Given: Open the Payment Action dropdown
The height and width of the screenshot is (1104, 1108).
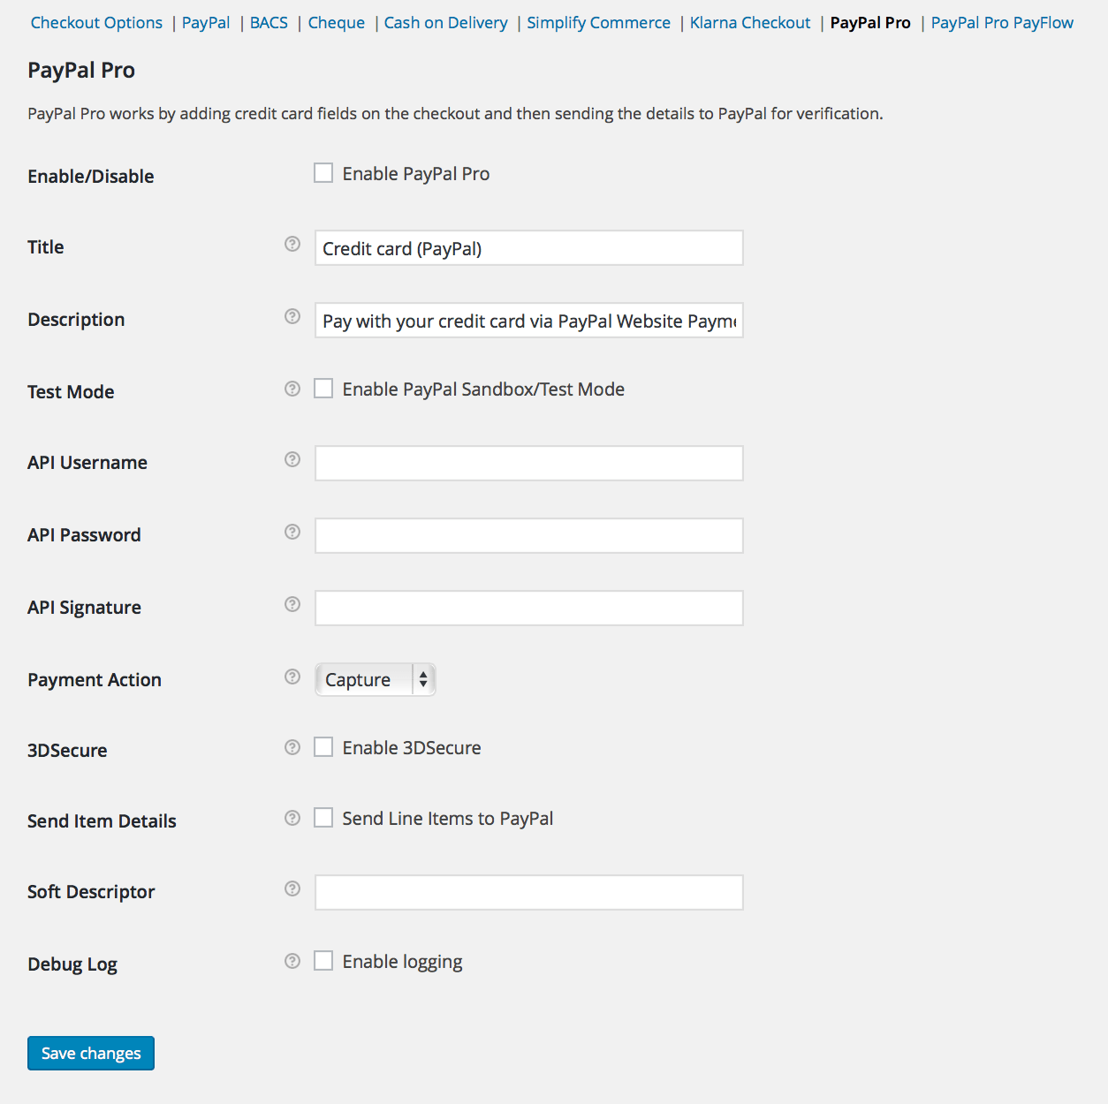Looking at the screenshot, I should click(375, 679).
